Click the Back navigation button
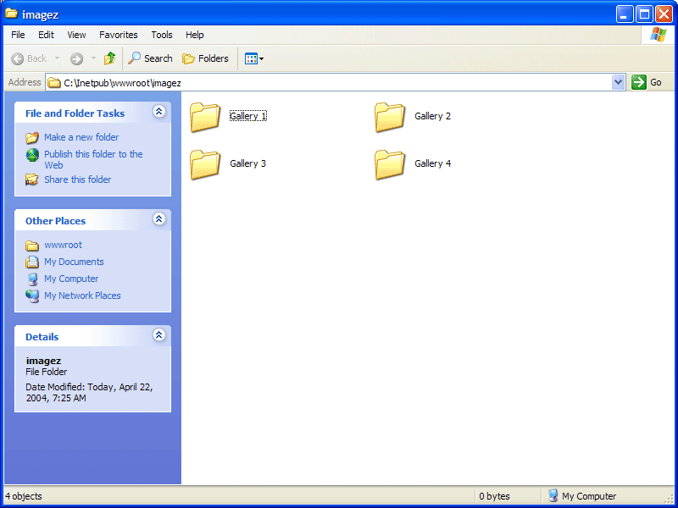The height and width of the screenshot is (508, 678). coord(29,58)
